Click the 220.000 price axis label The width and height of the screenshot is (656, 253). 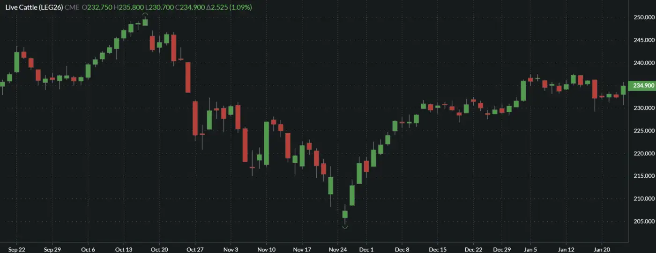tap(644, 153)
